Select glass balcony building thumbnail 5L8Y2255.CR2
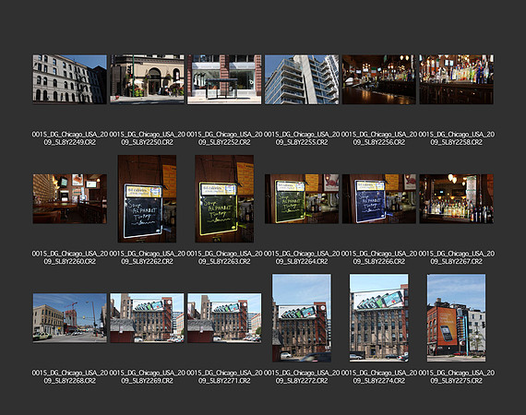526x415 pixels. (302, 79)
